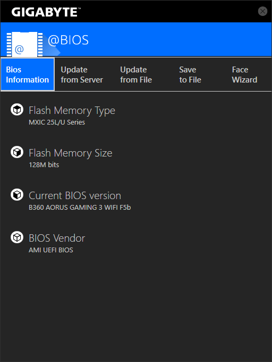Click the Flash Memory Size cube icon

pyautogui.click(x=17, y=152)
